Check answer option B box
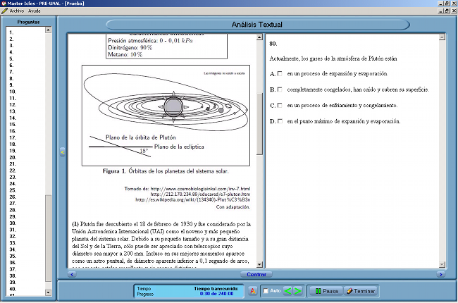Image resolution: width=458 pixels, height=303 pixels. (280, 89)
